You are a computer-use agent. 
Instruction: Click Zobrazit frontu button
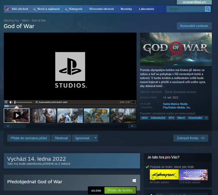click(191, 138)
